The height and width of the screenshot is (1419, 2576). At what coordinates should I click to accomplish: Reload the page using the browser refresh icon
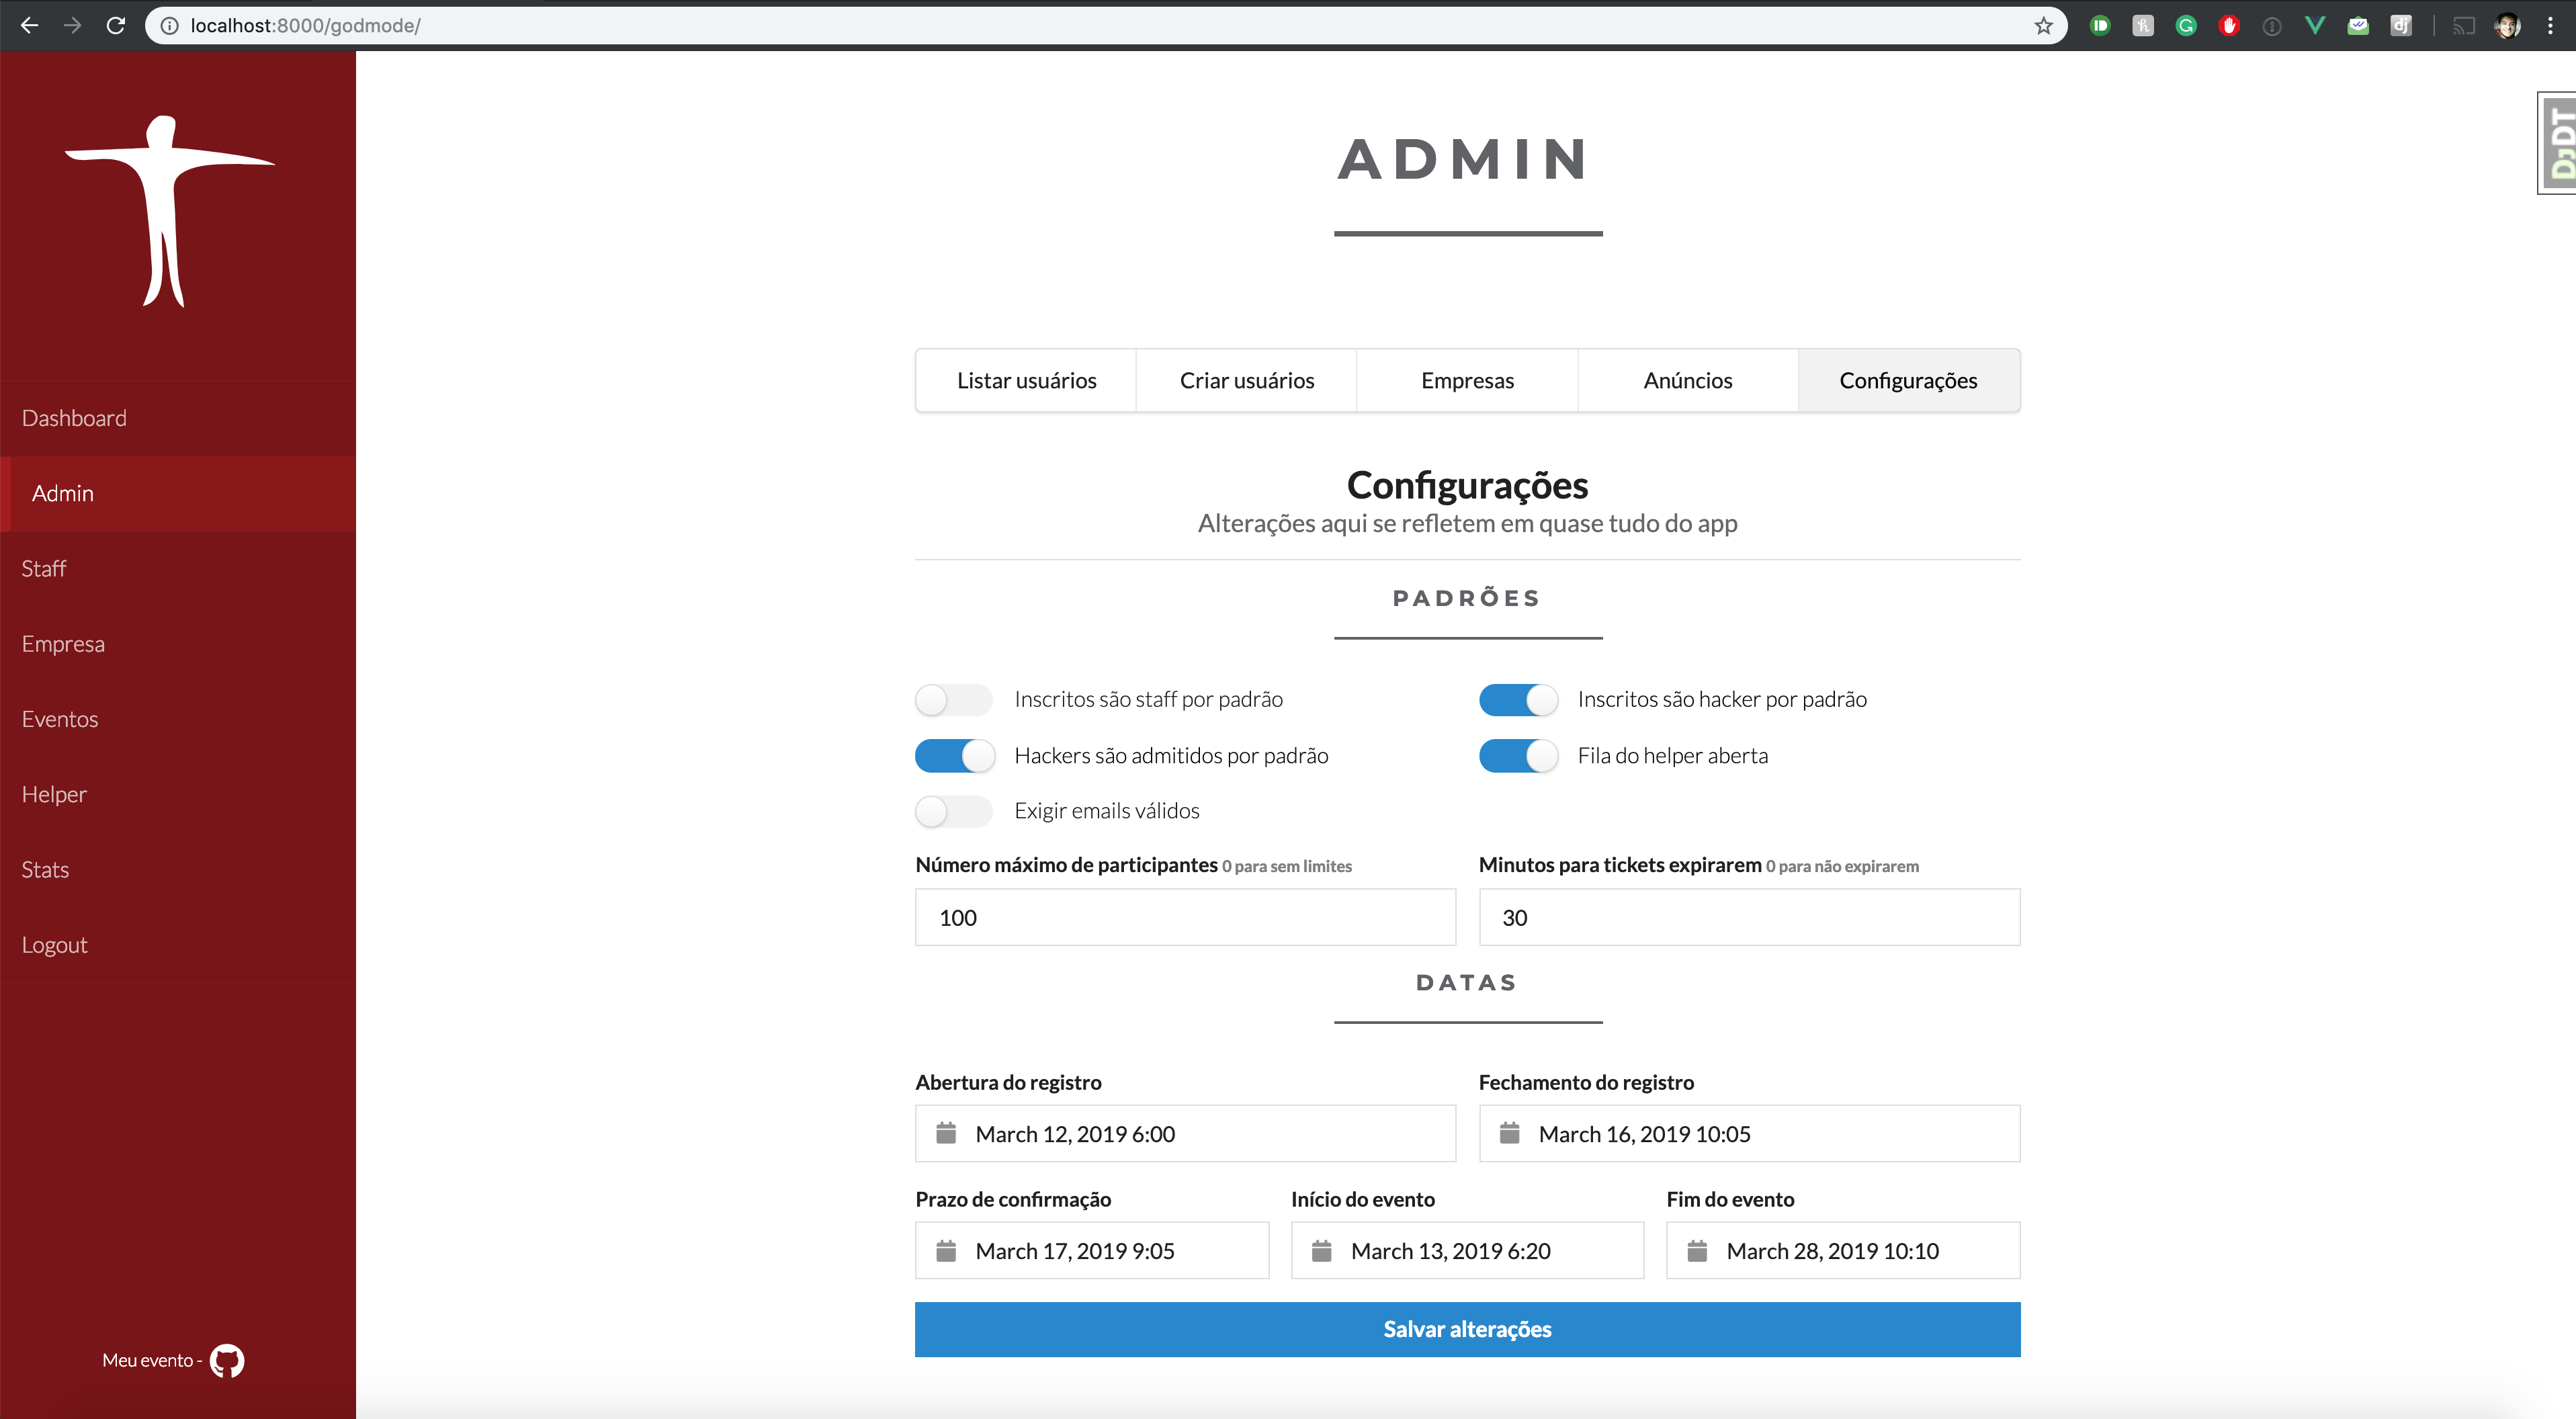[116, 26]
